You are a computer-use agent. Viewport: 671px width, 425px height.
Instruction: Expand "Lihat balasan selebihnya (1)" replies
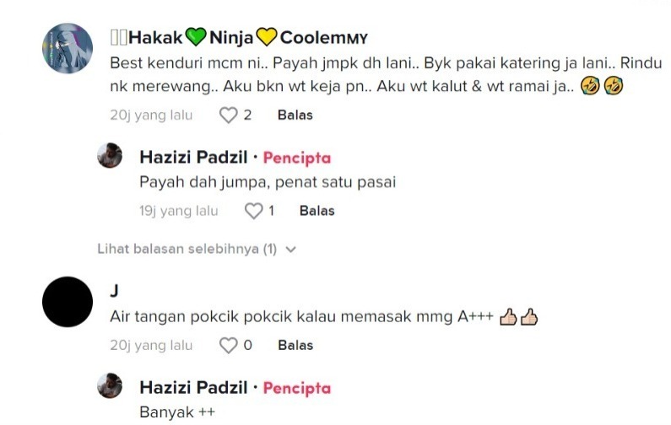click(x=187, y=250)
